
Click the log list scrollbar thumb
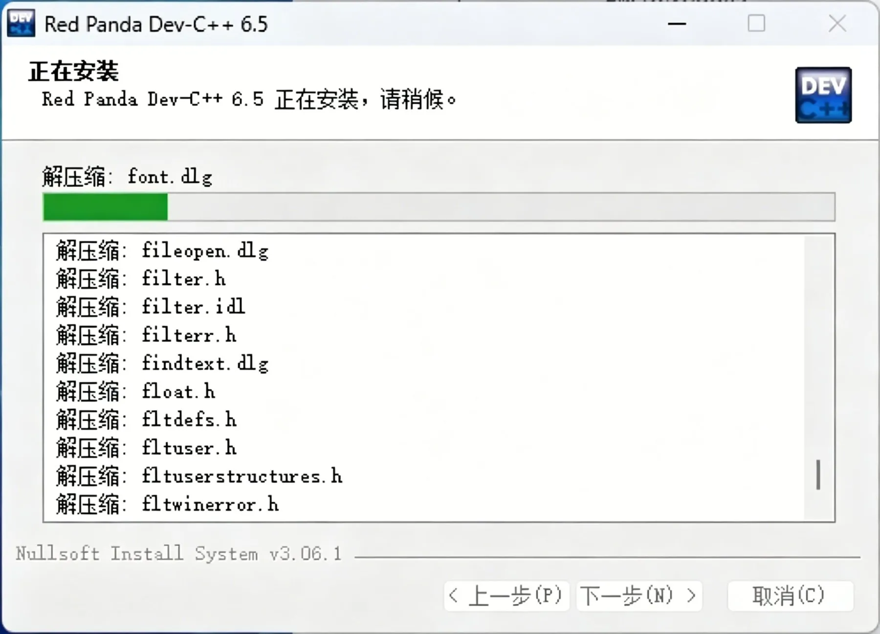point(818,474)
